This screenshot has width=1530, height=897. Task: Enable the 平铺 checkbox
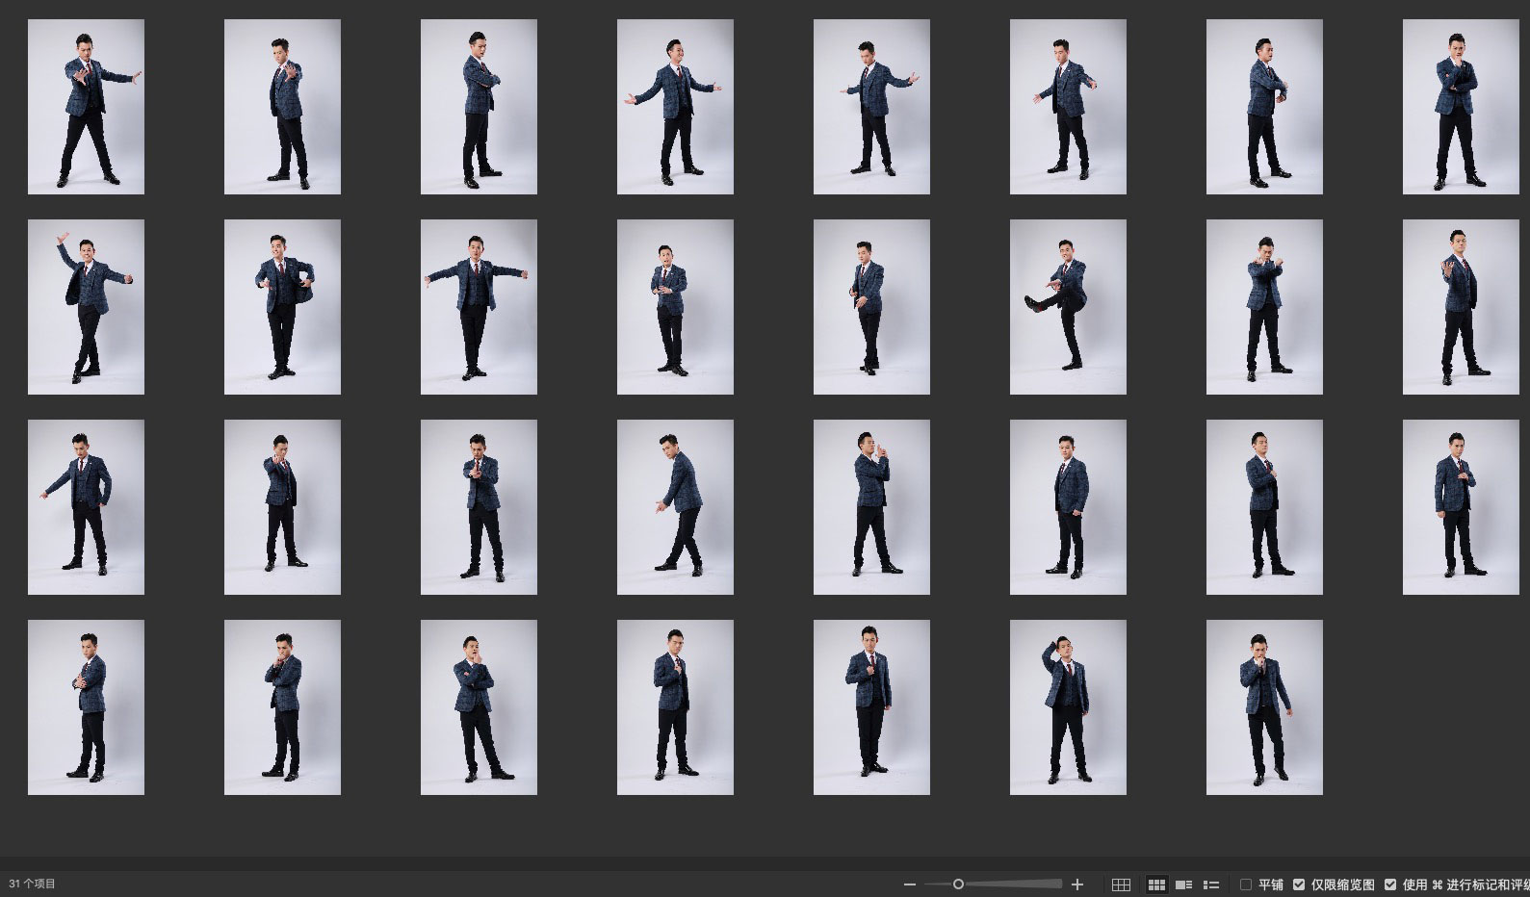1246,884
